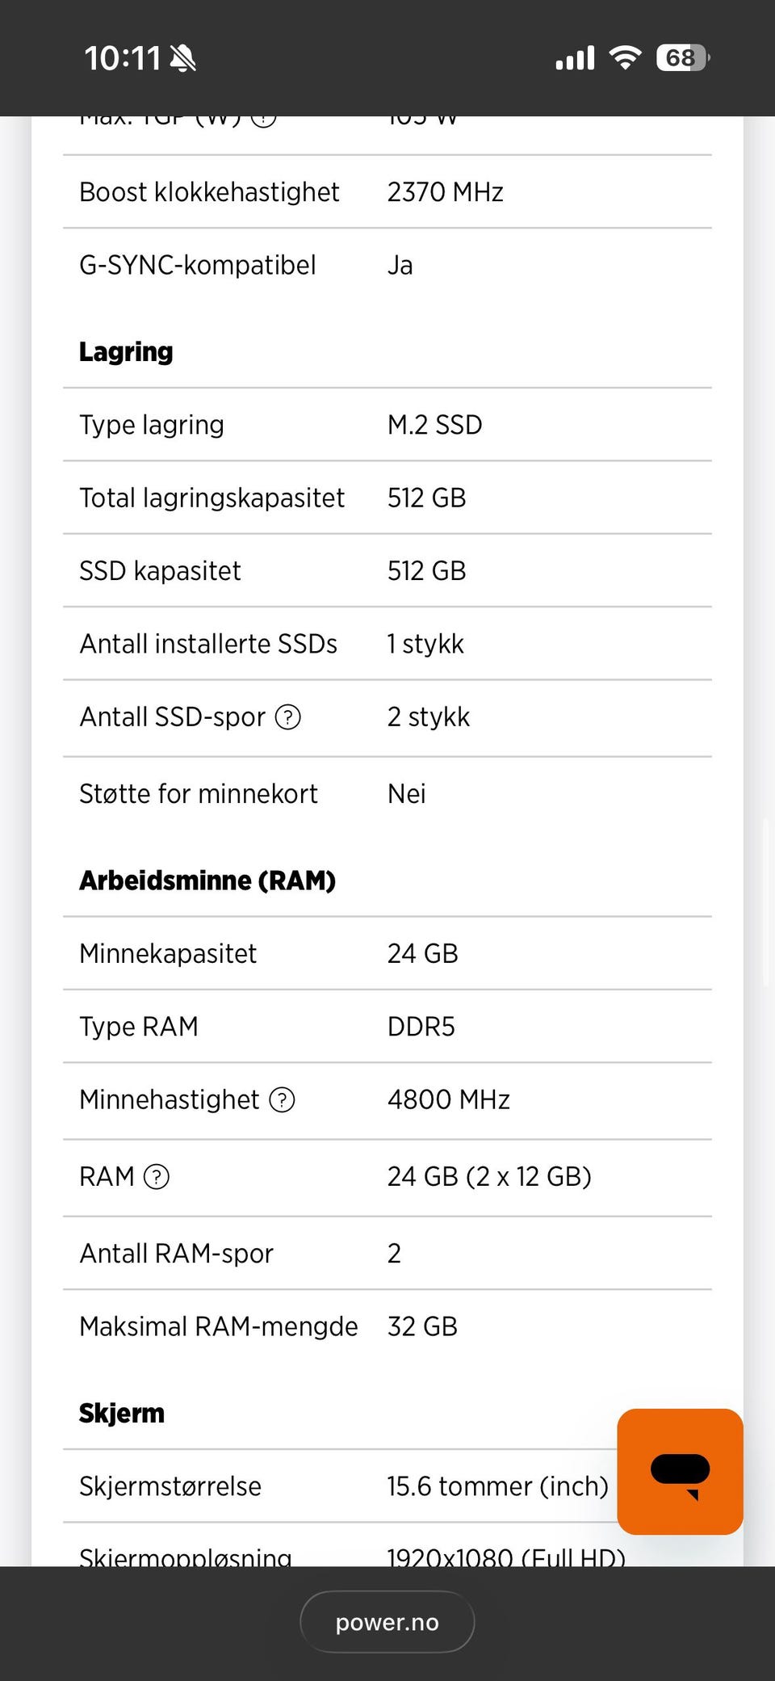Tap the help icon beside Minnehastighet

pos(282,1100)
